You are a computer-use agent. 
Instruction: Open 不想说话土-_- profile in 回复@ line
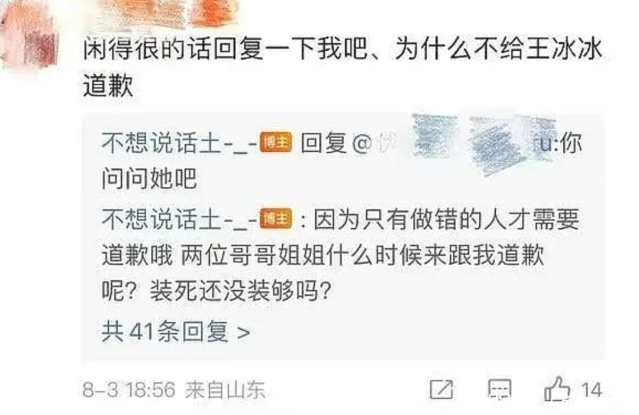180,143
